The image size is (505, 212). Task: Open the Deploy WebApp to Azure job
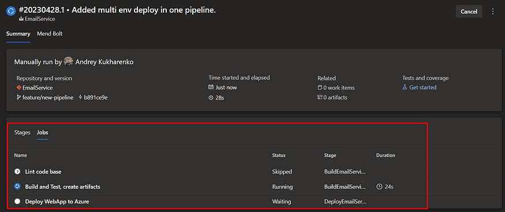[57, 202]
